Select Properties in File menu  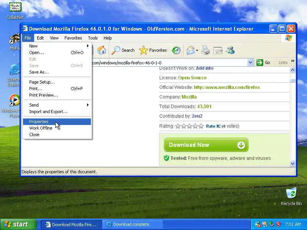[x=57, y=122]
